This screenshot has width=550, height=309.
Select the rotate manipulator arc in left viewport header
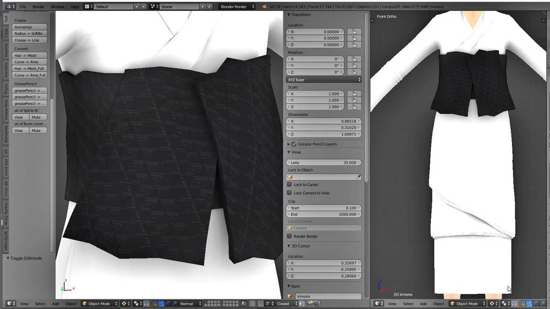[168, 304]
